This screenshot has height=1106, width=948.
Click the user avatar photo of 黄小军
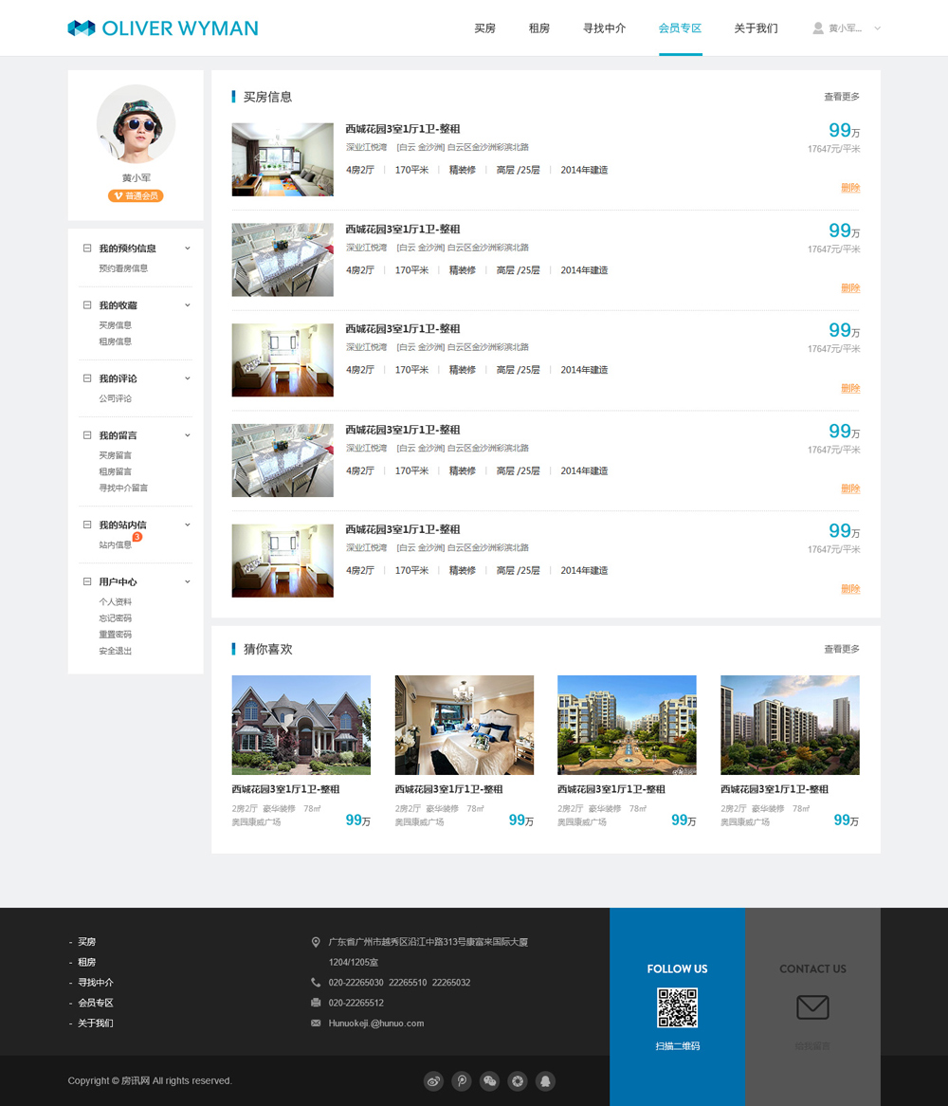click(136, 124)
